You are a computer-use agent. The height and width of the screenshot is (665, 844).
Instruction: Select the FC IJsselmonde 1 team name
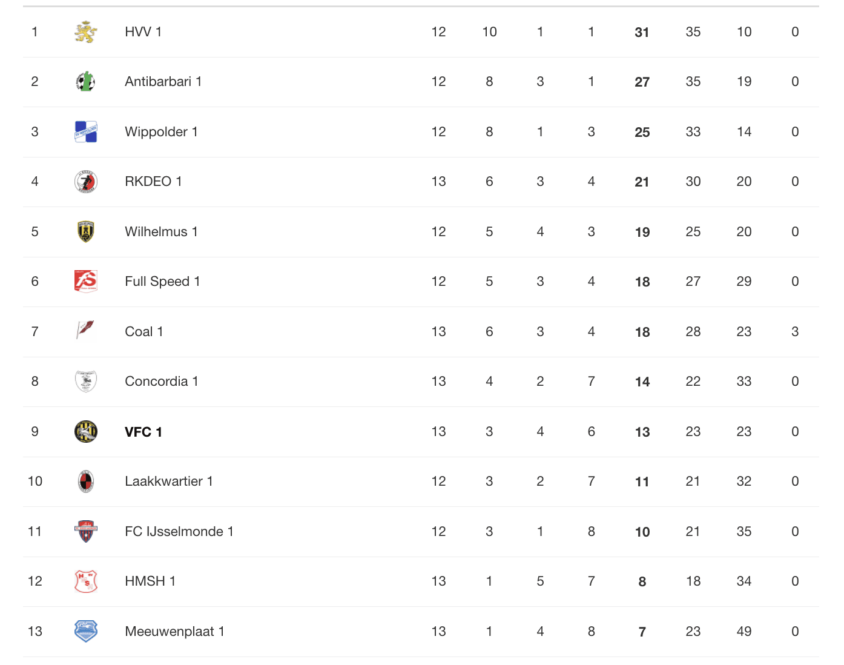click(179, 532)
